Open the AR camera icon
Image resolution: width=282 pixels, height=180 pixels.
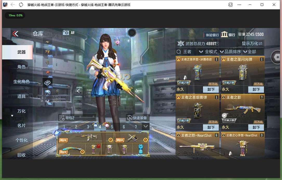[66, 33]
